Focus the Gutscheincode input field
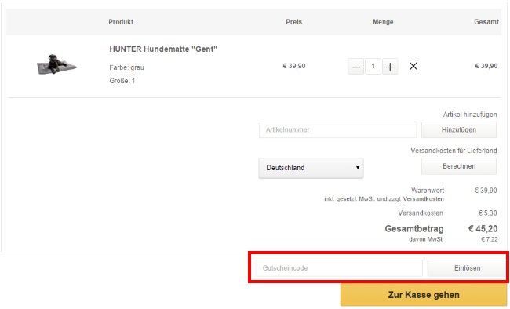This screenshot has width=510, height=309. click(x=339, y=268)
